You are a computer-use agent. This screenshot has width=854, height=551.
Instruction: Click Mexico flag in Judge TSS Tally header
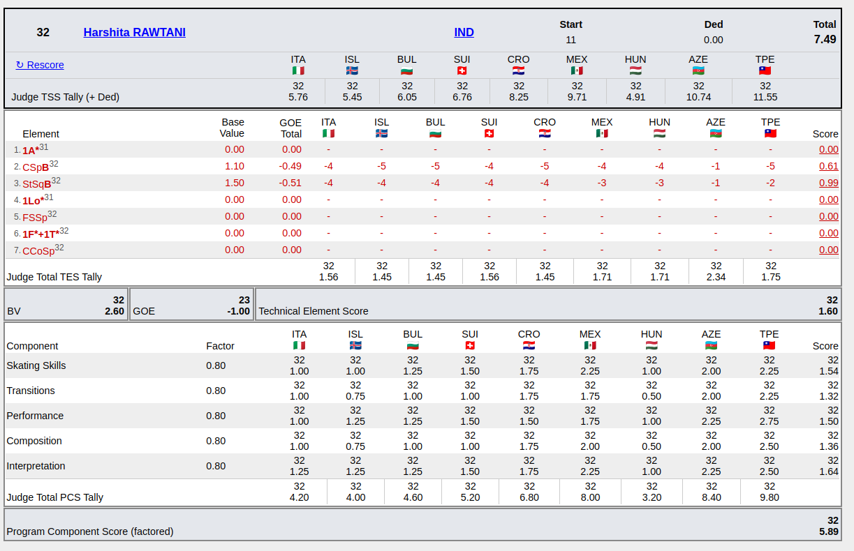pos(577,70)
